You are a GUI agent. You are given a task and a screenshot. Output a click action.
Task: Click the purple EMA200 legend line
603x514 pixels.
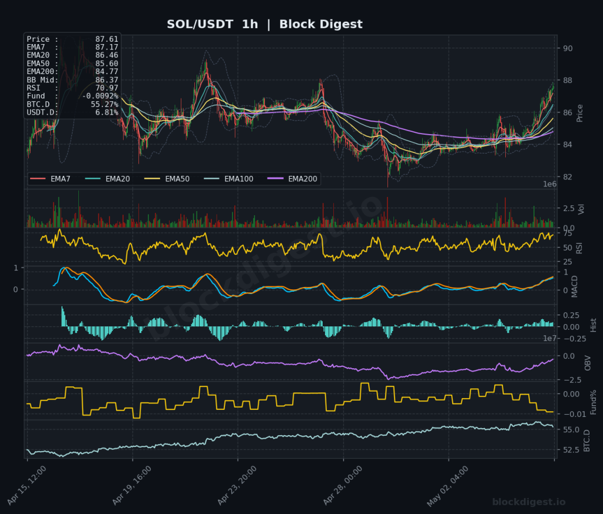pos(276,179)
